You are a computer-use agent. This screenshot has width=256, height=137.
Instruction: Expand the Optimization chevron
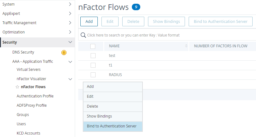tap(70, 32)
